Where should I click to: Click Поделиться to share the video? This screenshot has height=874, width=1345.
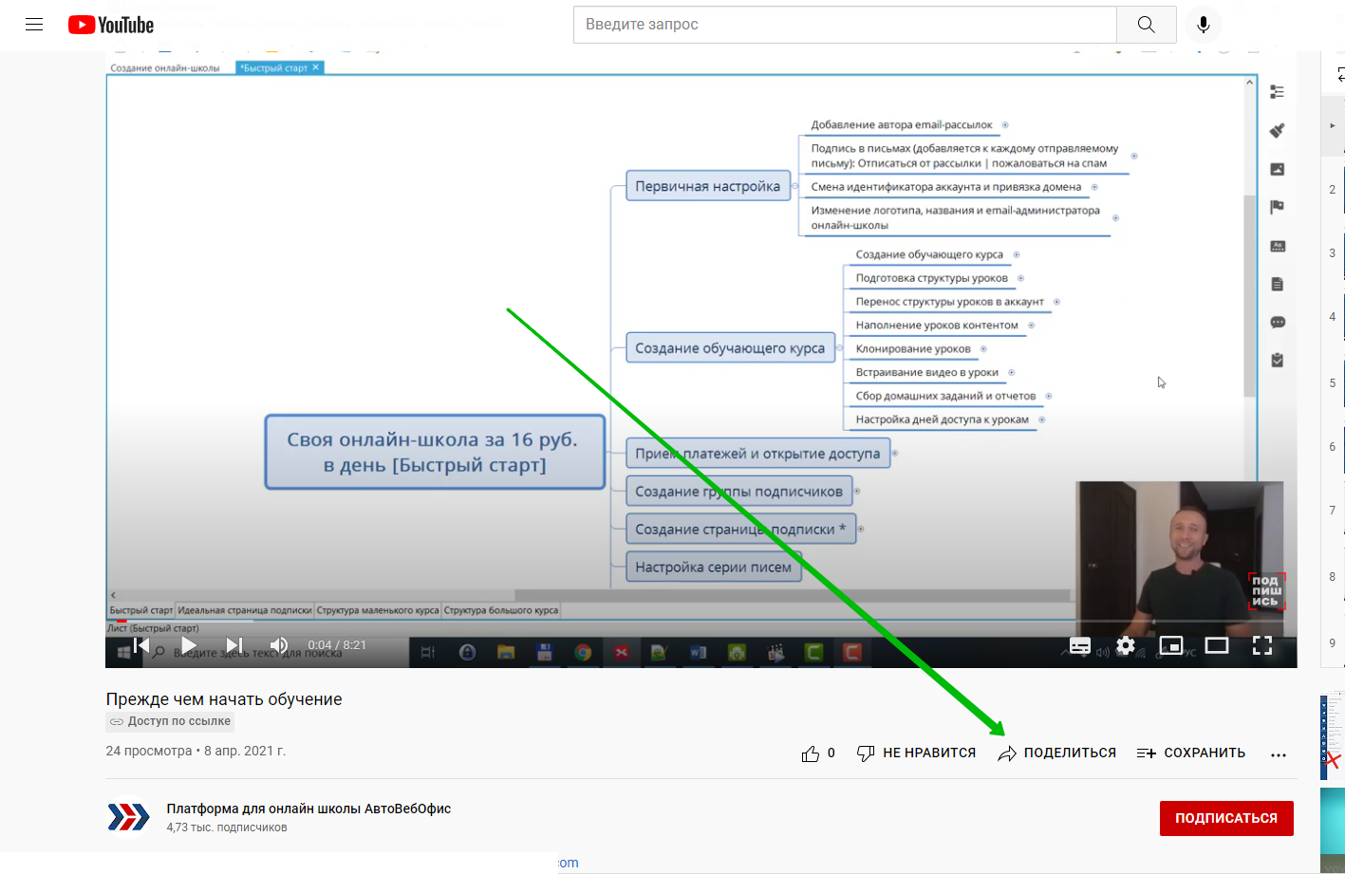pos(1057,753)
